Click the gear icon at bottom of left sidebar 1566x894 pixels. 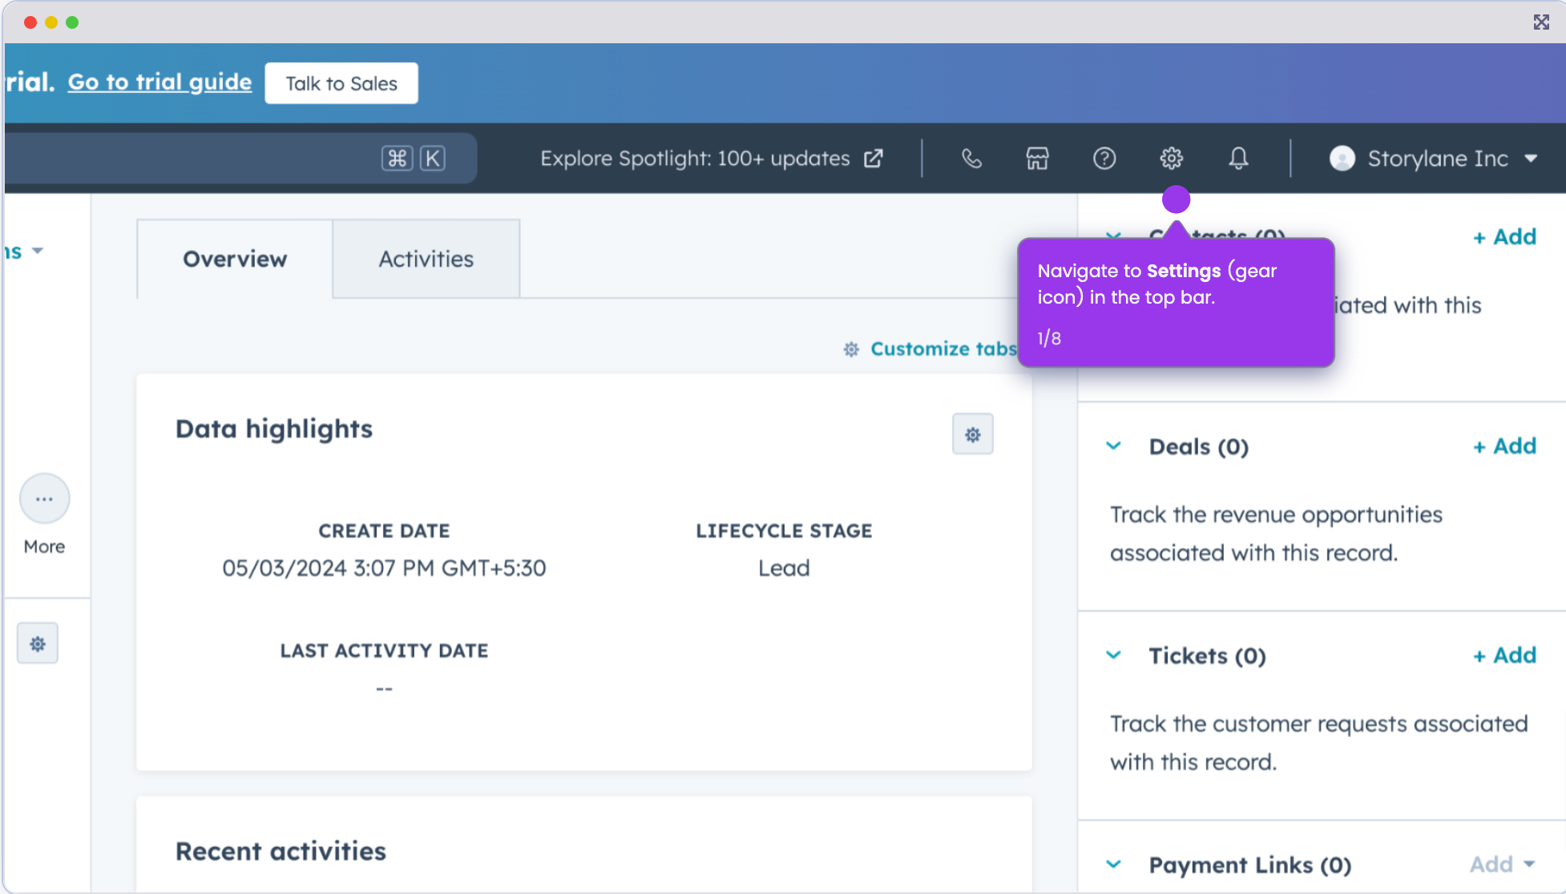[37, 642]
